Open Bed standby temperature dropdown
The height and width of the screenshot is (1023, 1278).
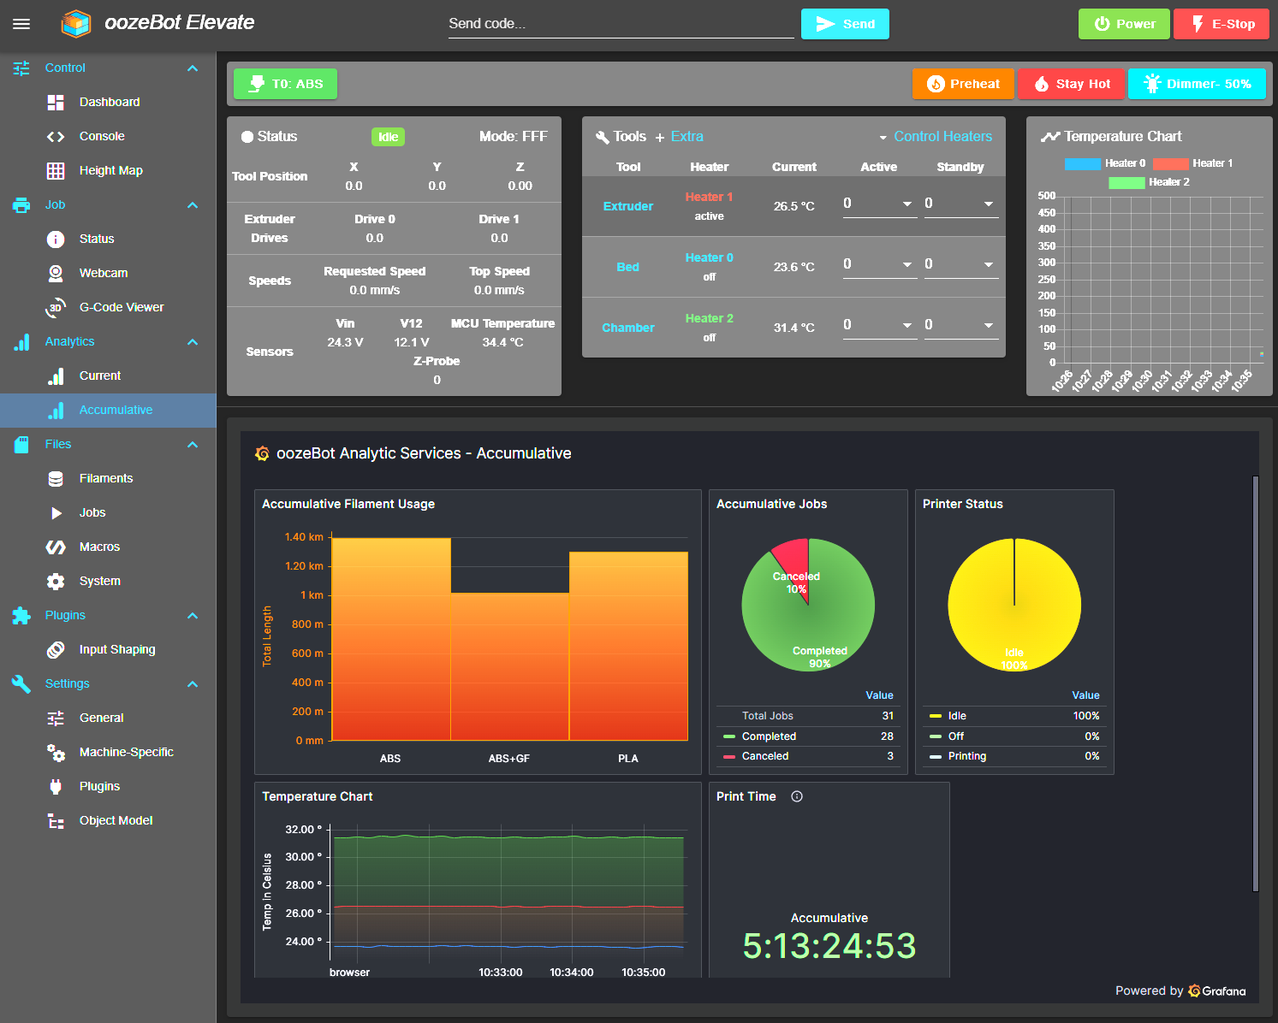tap(961, 264)
